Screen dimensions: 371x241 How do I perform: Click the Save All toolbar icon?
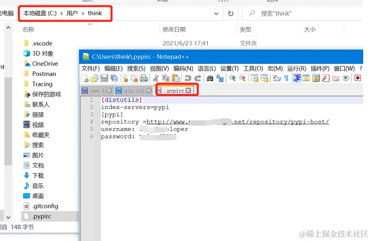[x=114, y=78]
